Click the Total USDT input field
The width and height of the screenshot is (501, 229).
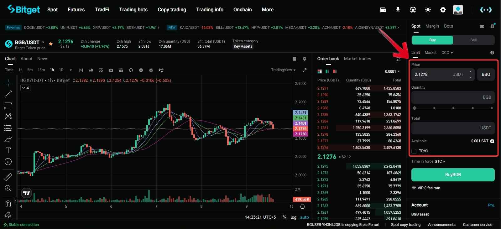[x=453, y=128]
